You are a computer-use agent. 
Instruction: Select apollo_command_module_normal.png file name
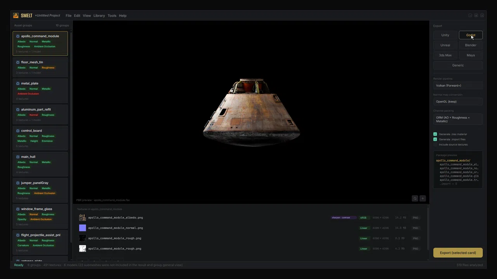point(115,228)
